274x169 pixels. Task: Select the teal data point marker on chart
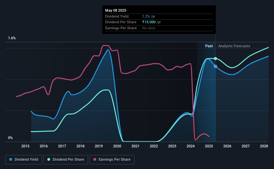[x=216, y=59]
